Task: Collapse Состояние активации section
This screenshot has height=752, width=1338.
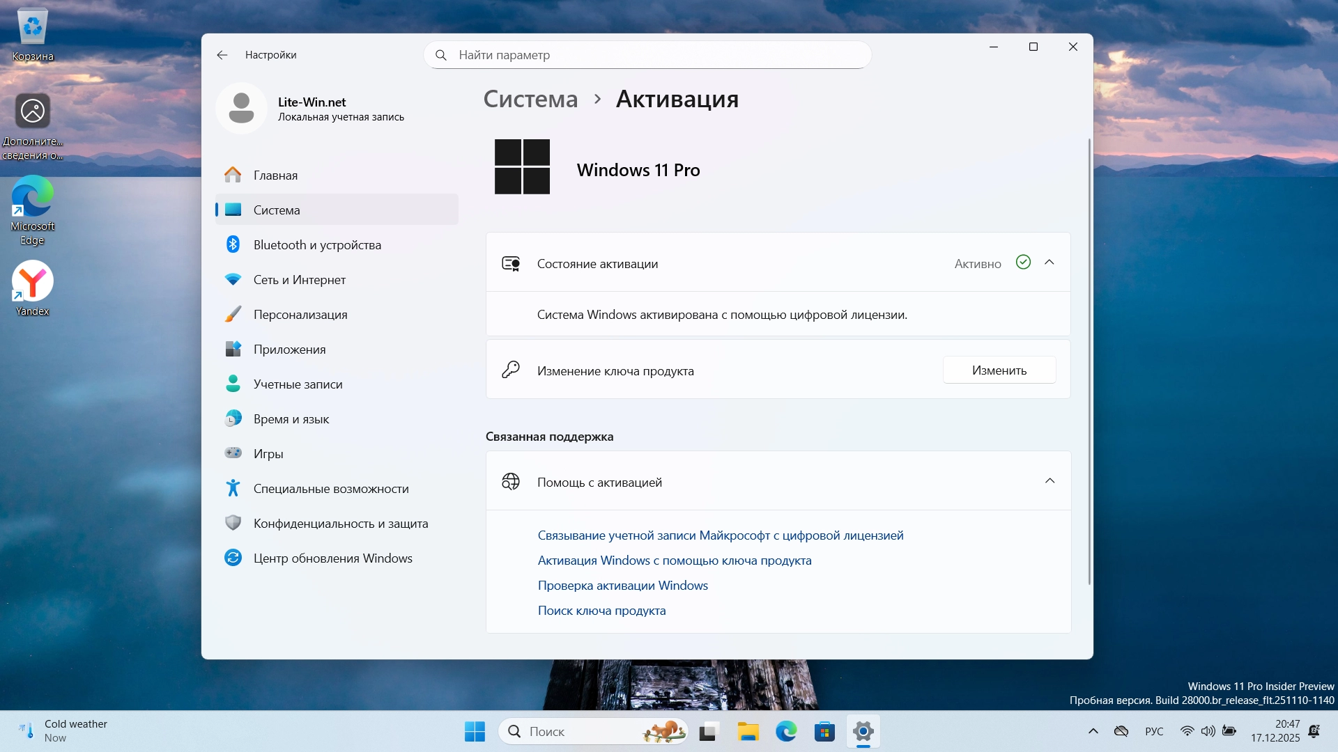Action: pyautogui.click(x=1049, y=263)
